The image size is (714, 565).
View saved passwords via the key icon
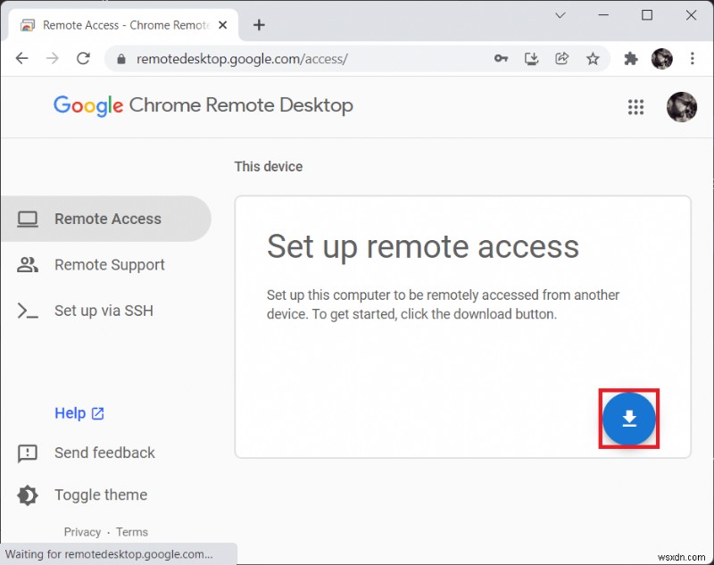pos(502,58)
